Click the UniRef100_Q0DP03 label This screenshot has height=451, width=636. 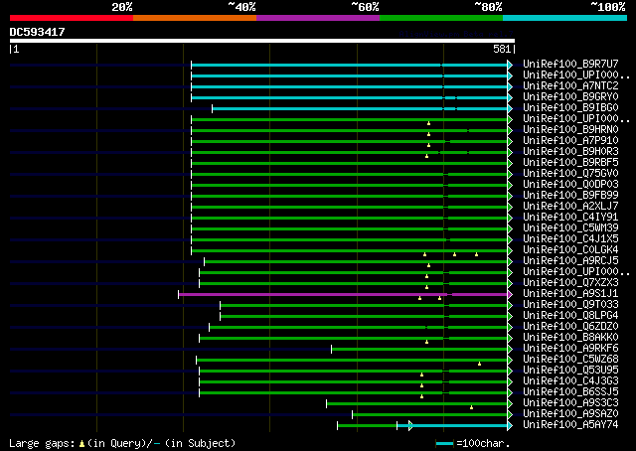pos(570,185)
